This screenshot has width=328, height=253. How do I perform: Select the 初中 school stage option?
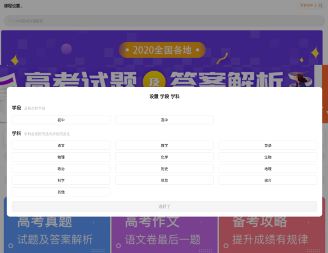tap(61, 120)
